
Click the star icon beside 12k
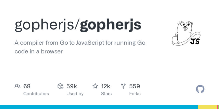pyautogui.click(x=95, y=86)
